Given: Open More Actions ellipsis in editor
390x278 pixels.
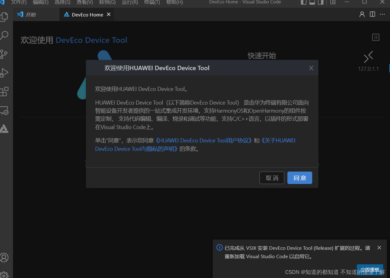Looking at the screenshot, I should (382, 14).
